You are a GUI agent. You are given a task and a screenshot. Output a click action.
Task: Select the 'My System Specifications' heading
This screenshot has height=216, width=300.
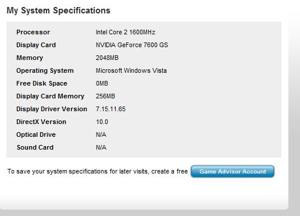point(58,10)
